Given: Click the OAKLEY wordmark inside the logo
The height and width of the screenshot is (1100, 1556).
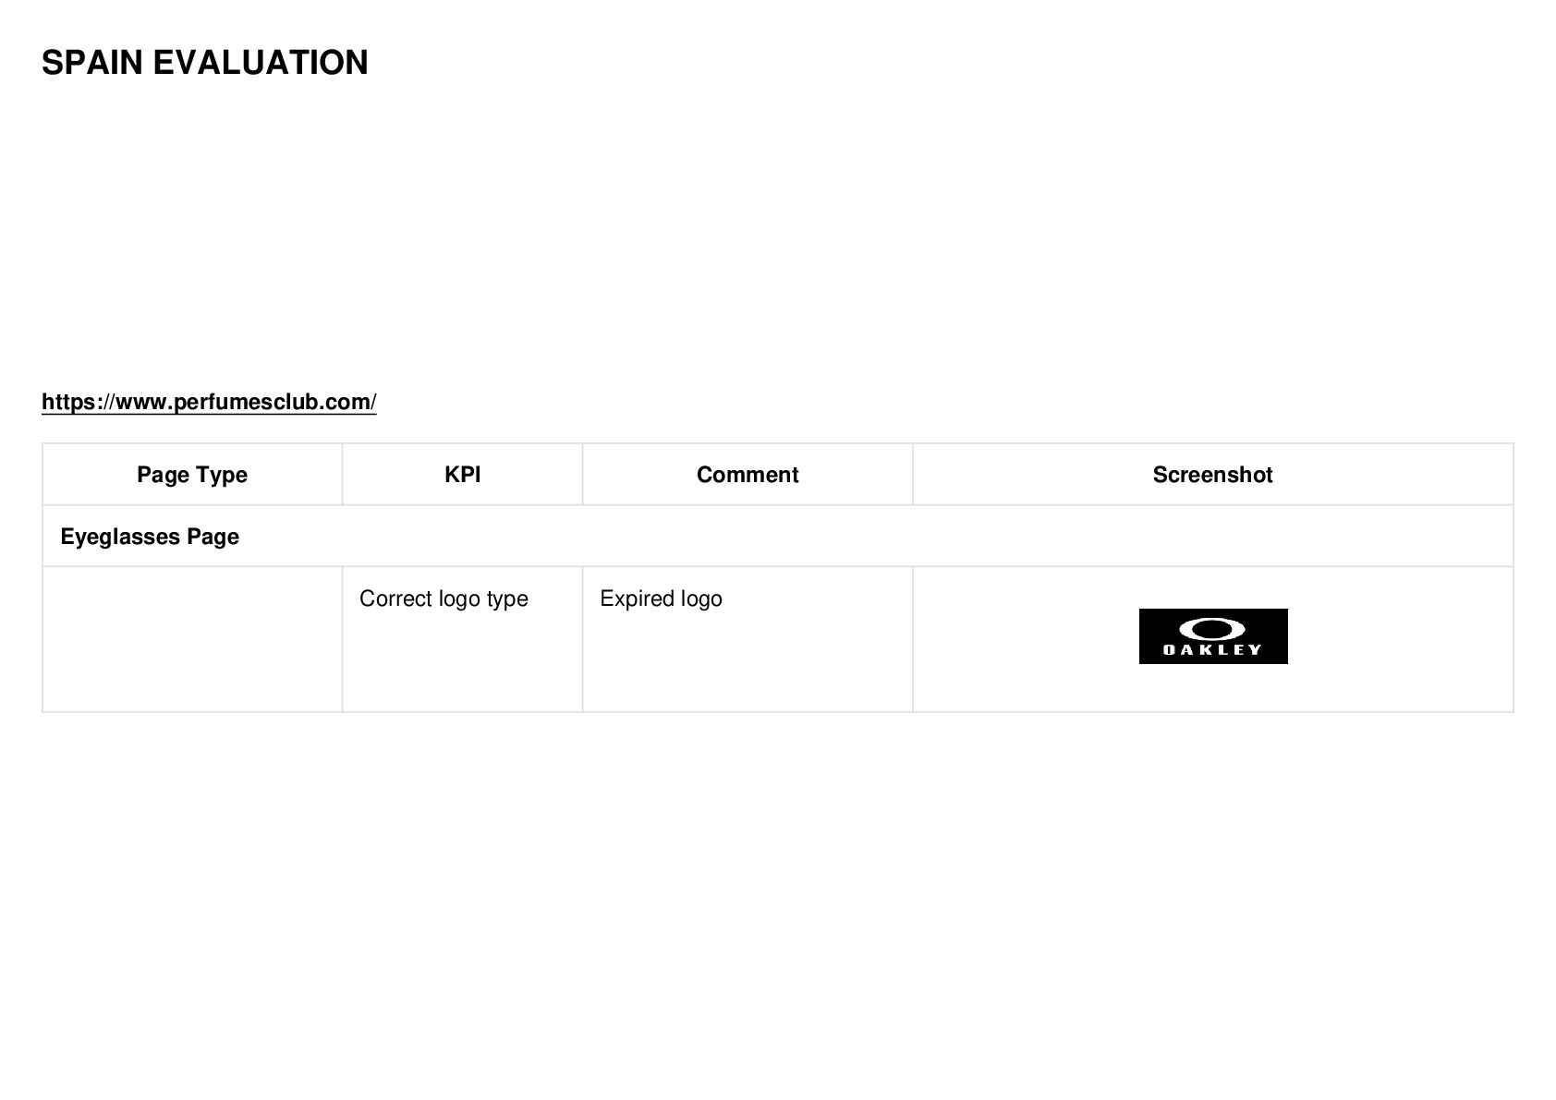Looking at the screenshot, I should [1213, 650].
